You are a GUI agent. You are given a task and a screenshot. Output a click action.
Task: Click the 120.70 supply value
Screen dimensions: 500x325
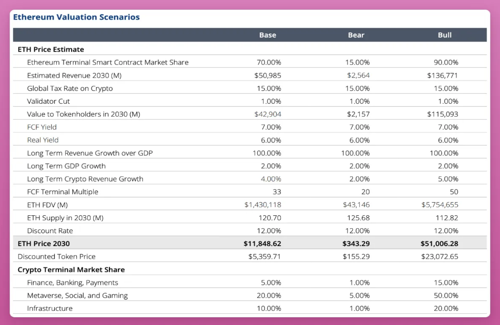click(269, 218)
